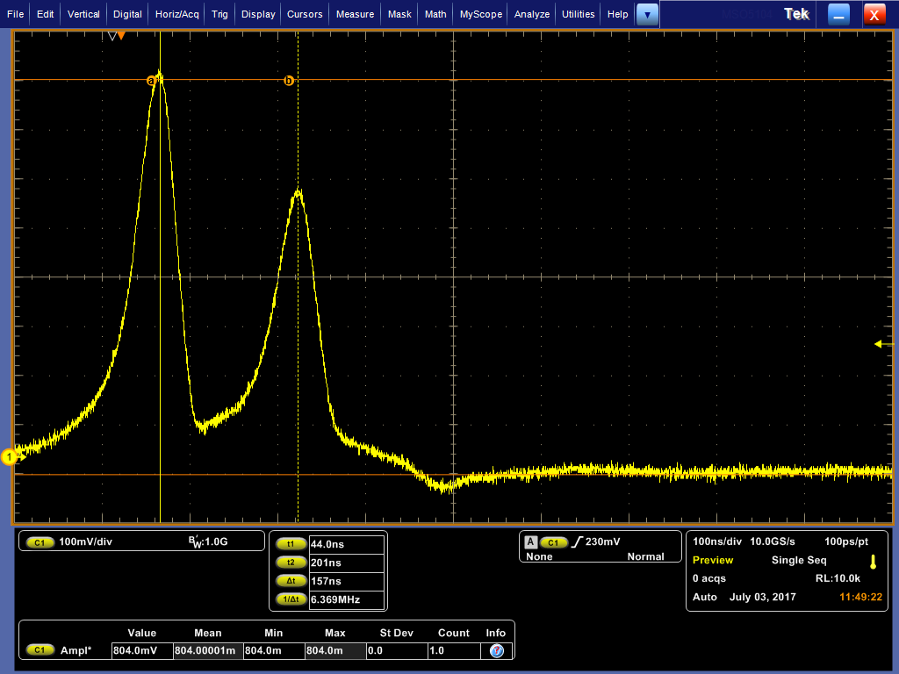The width and height of the screenshot is (899, 674).
Task: Click the t1 cursor readout label
Action: coord(291,544)
